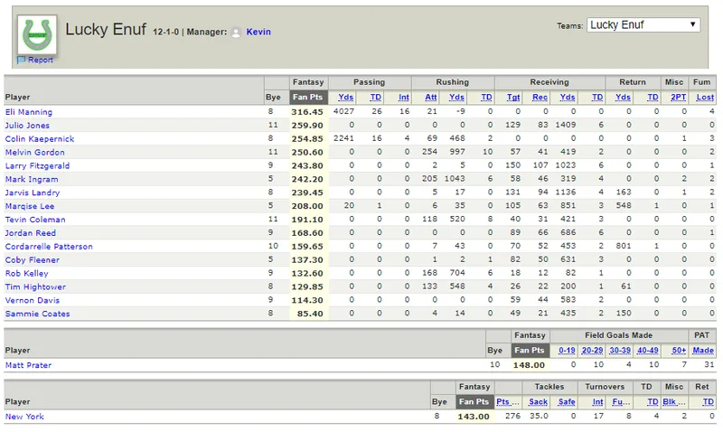The height and width of the screenshot is (432, 723).
Task: Open Colin Kaepernick's player page
Action: pyautogui.click(x=40, y=139)
